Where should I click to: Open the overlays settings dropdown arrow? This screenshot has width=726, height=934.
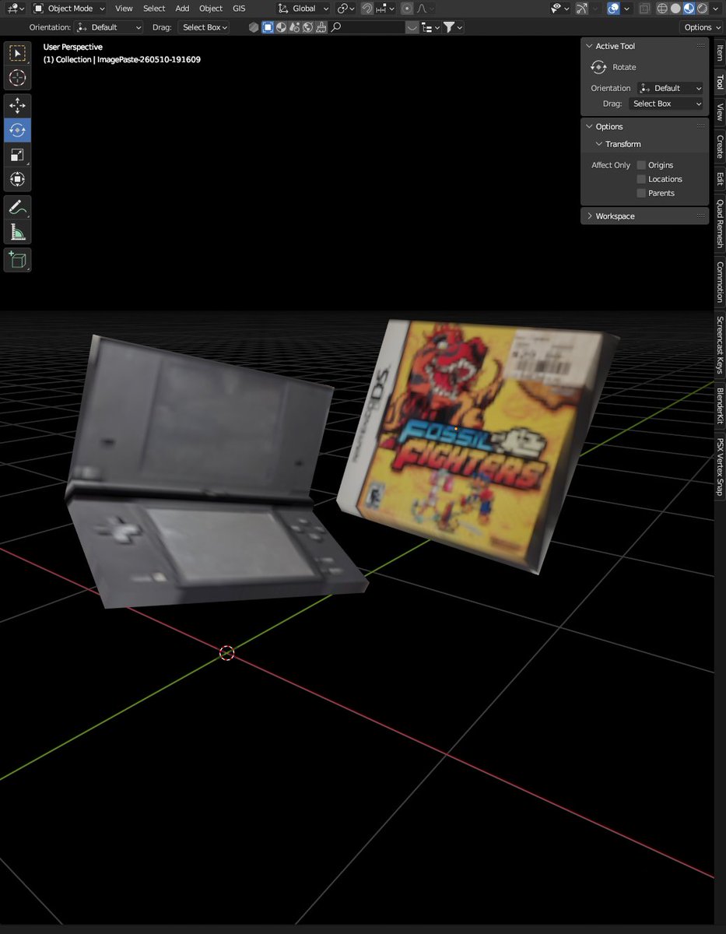(x=626, y=9)
